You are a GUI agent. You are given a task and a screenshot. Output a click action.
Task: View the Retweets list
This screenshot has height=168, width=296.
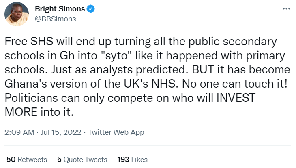point(32,159)
